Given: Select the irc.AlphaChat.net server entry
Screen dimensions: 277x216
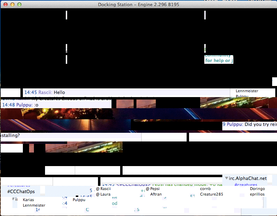Looking at the screenshot, I should [248, 178].
